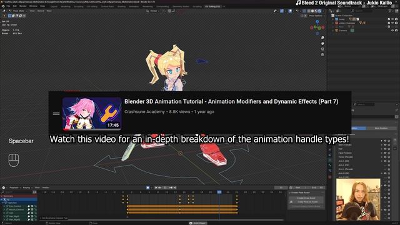Jump to the timeline start frame
Screen dimensions: 400x225
coord(156,187)
